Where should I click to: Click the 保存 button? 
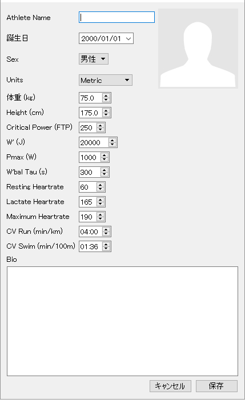coord(216,386)
